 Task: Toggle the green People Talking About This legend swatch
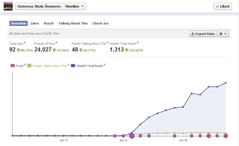click(29, 66)
